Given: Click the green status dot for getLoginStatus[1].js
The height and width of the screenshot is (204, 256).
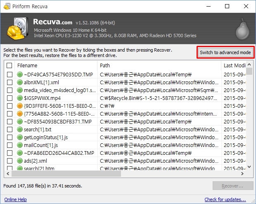Looking at the screenshot, I should [x=20, y=137].
